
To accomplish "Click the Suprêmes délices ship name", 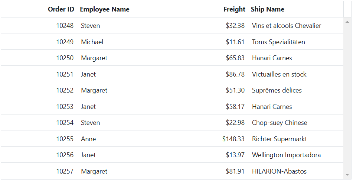I will click(x=277, y=90).
